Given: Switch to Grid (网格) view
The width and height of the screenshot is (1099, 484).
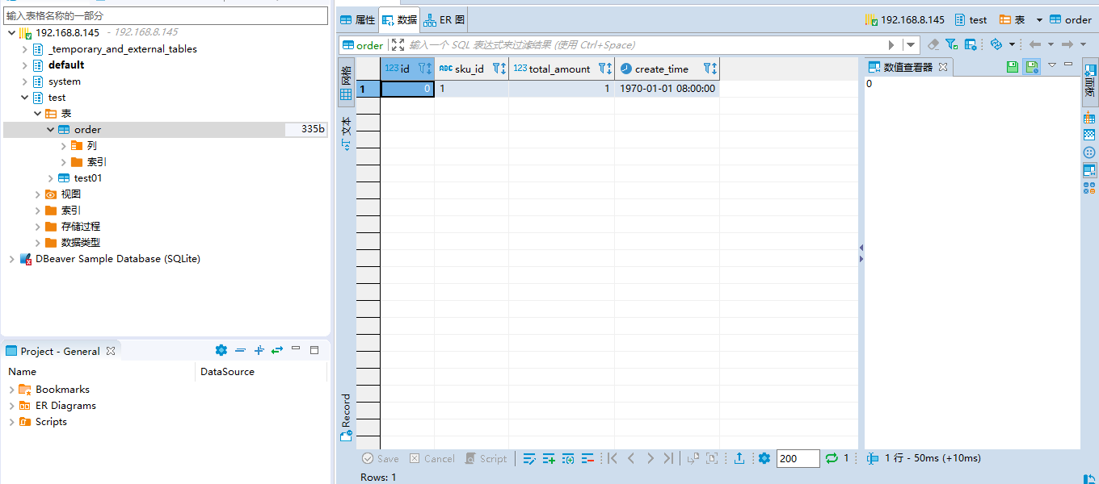Looking at the screenshot, I should click(346, 83).
